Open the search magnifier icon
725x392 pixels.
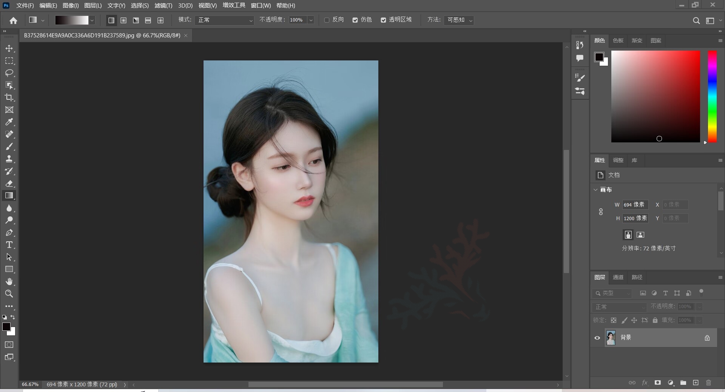pyautogui.click(x=696, y=20)
